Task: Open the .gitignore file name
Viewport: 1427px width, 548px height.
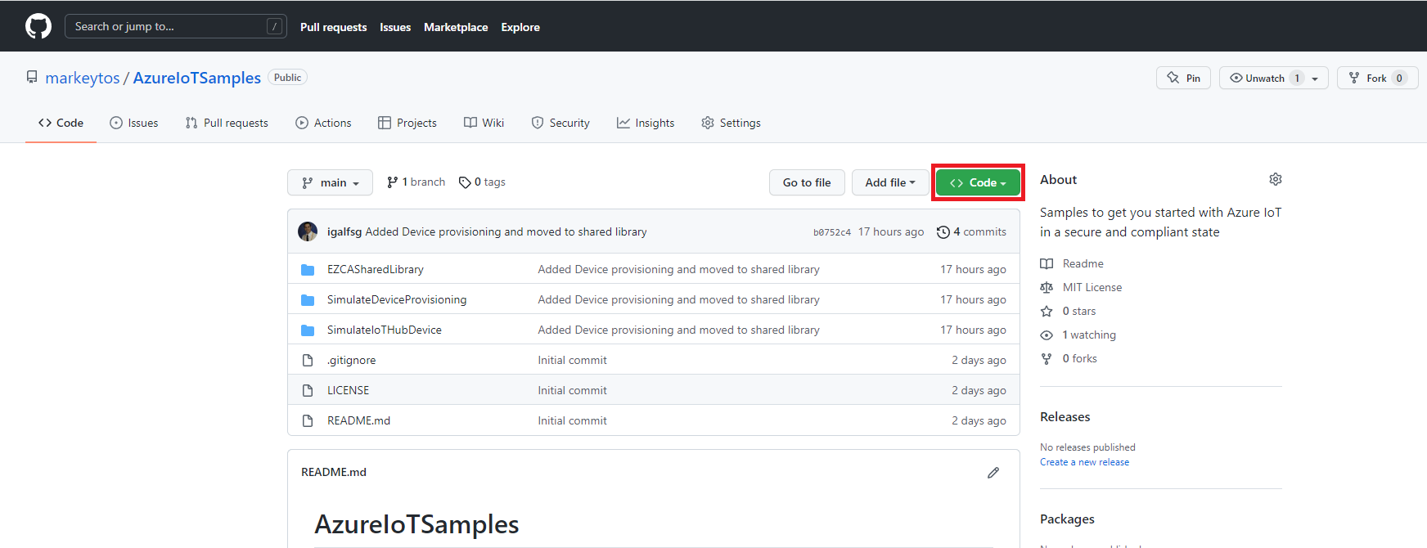Action: [352, 361]
